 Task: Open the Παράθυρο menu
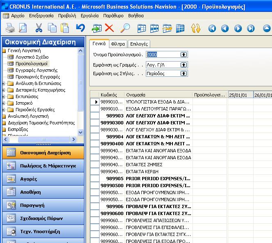coord(113,16)
